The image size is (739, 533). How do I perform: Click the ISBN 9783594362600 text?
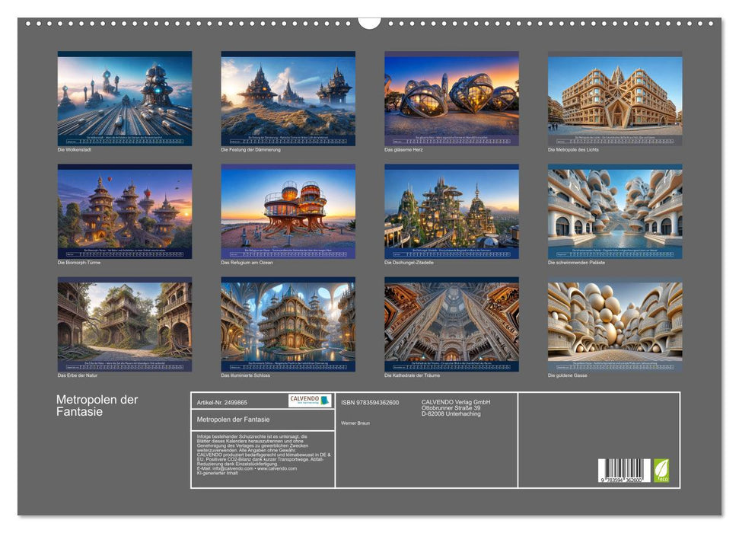point(370,403)
